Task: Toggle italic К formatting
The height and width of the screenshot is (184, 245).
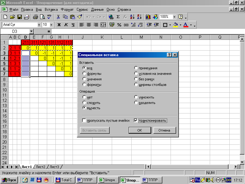Action: [x=66, y=25]
